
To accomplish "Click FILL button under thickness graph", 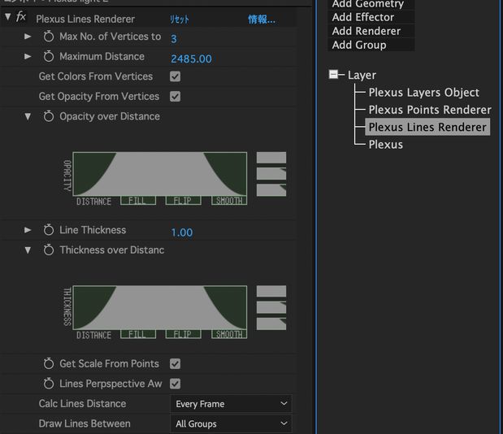I will 138,334.
